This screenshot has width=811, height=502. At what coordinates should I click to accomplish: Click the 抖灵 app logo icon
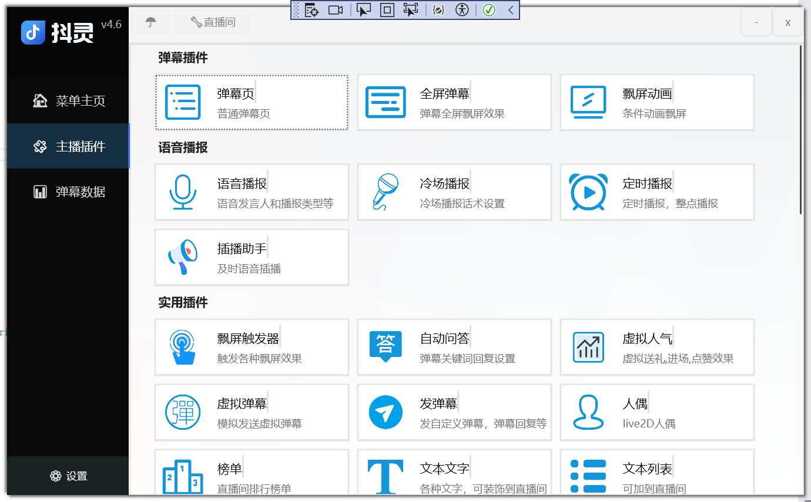click(33, 32)
